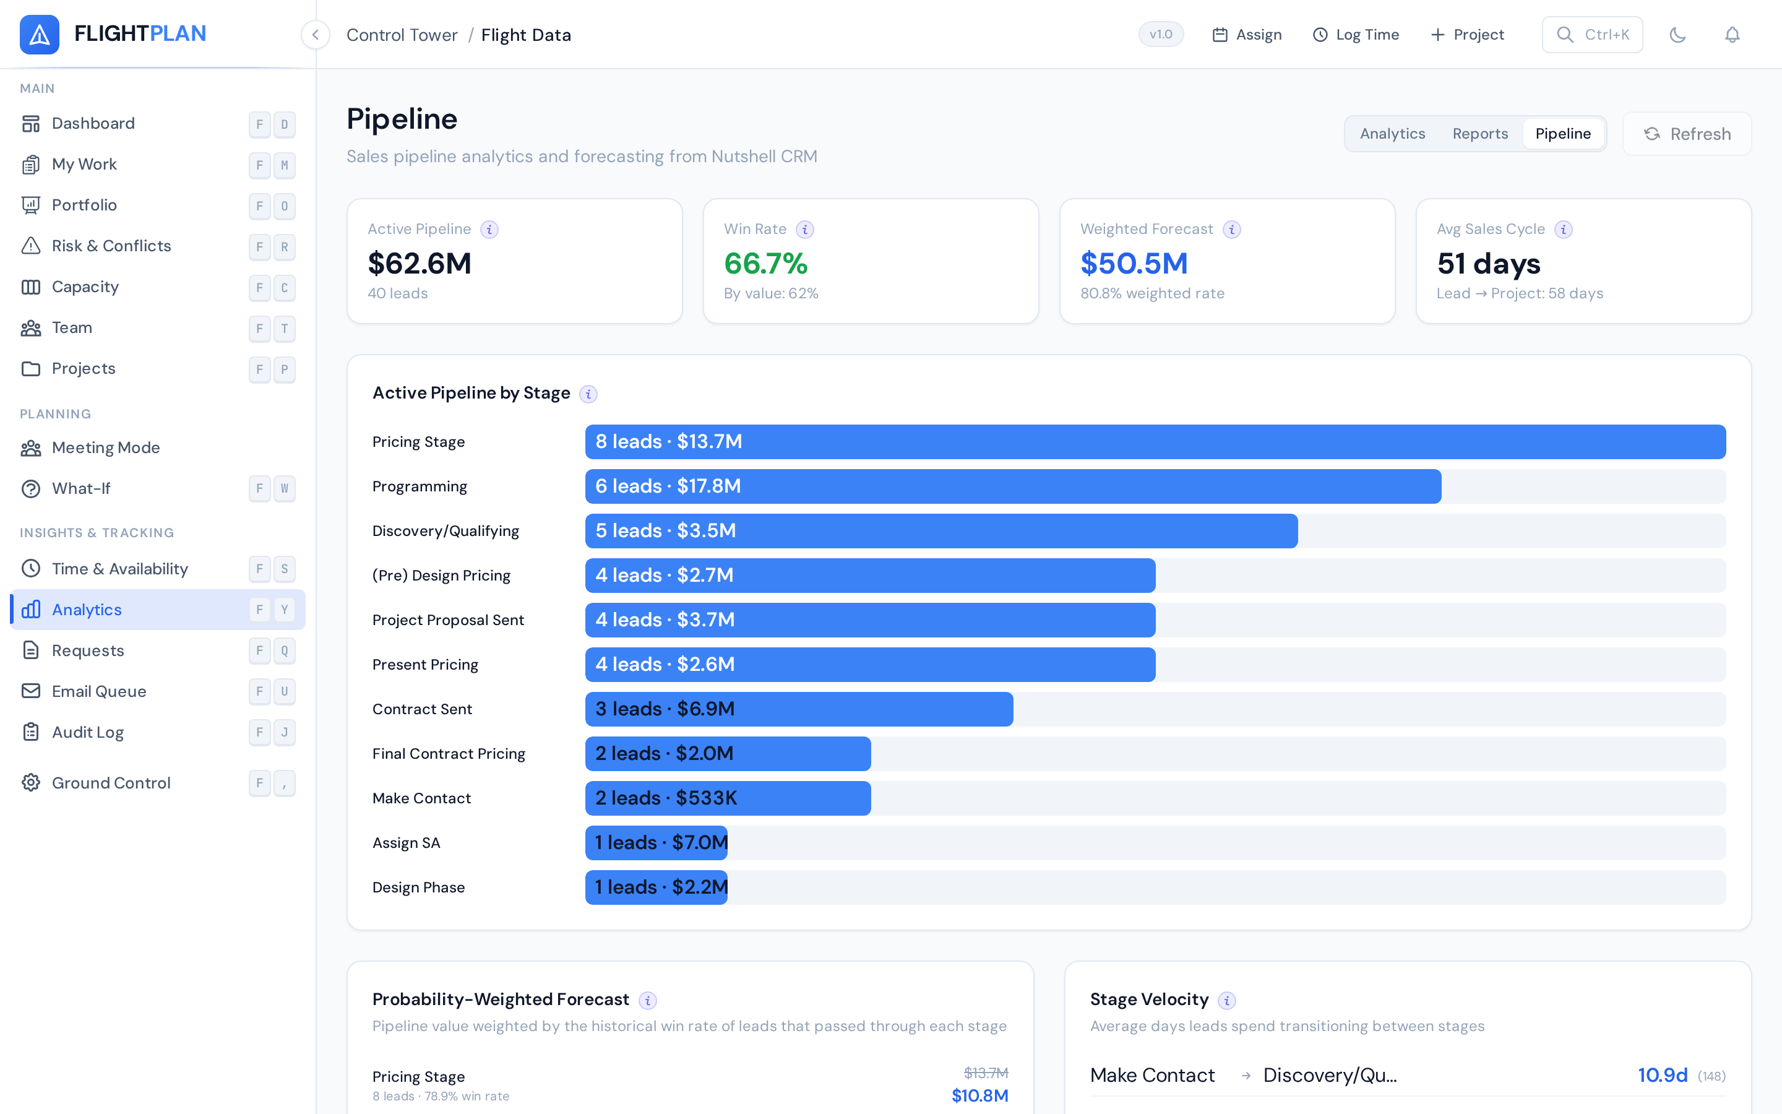
Task: Click the 51 days sales cycle value
Action: tap(1488, 264)
